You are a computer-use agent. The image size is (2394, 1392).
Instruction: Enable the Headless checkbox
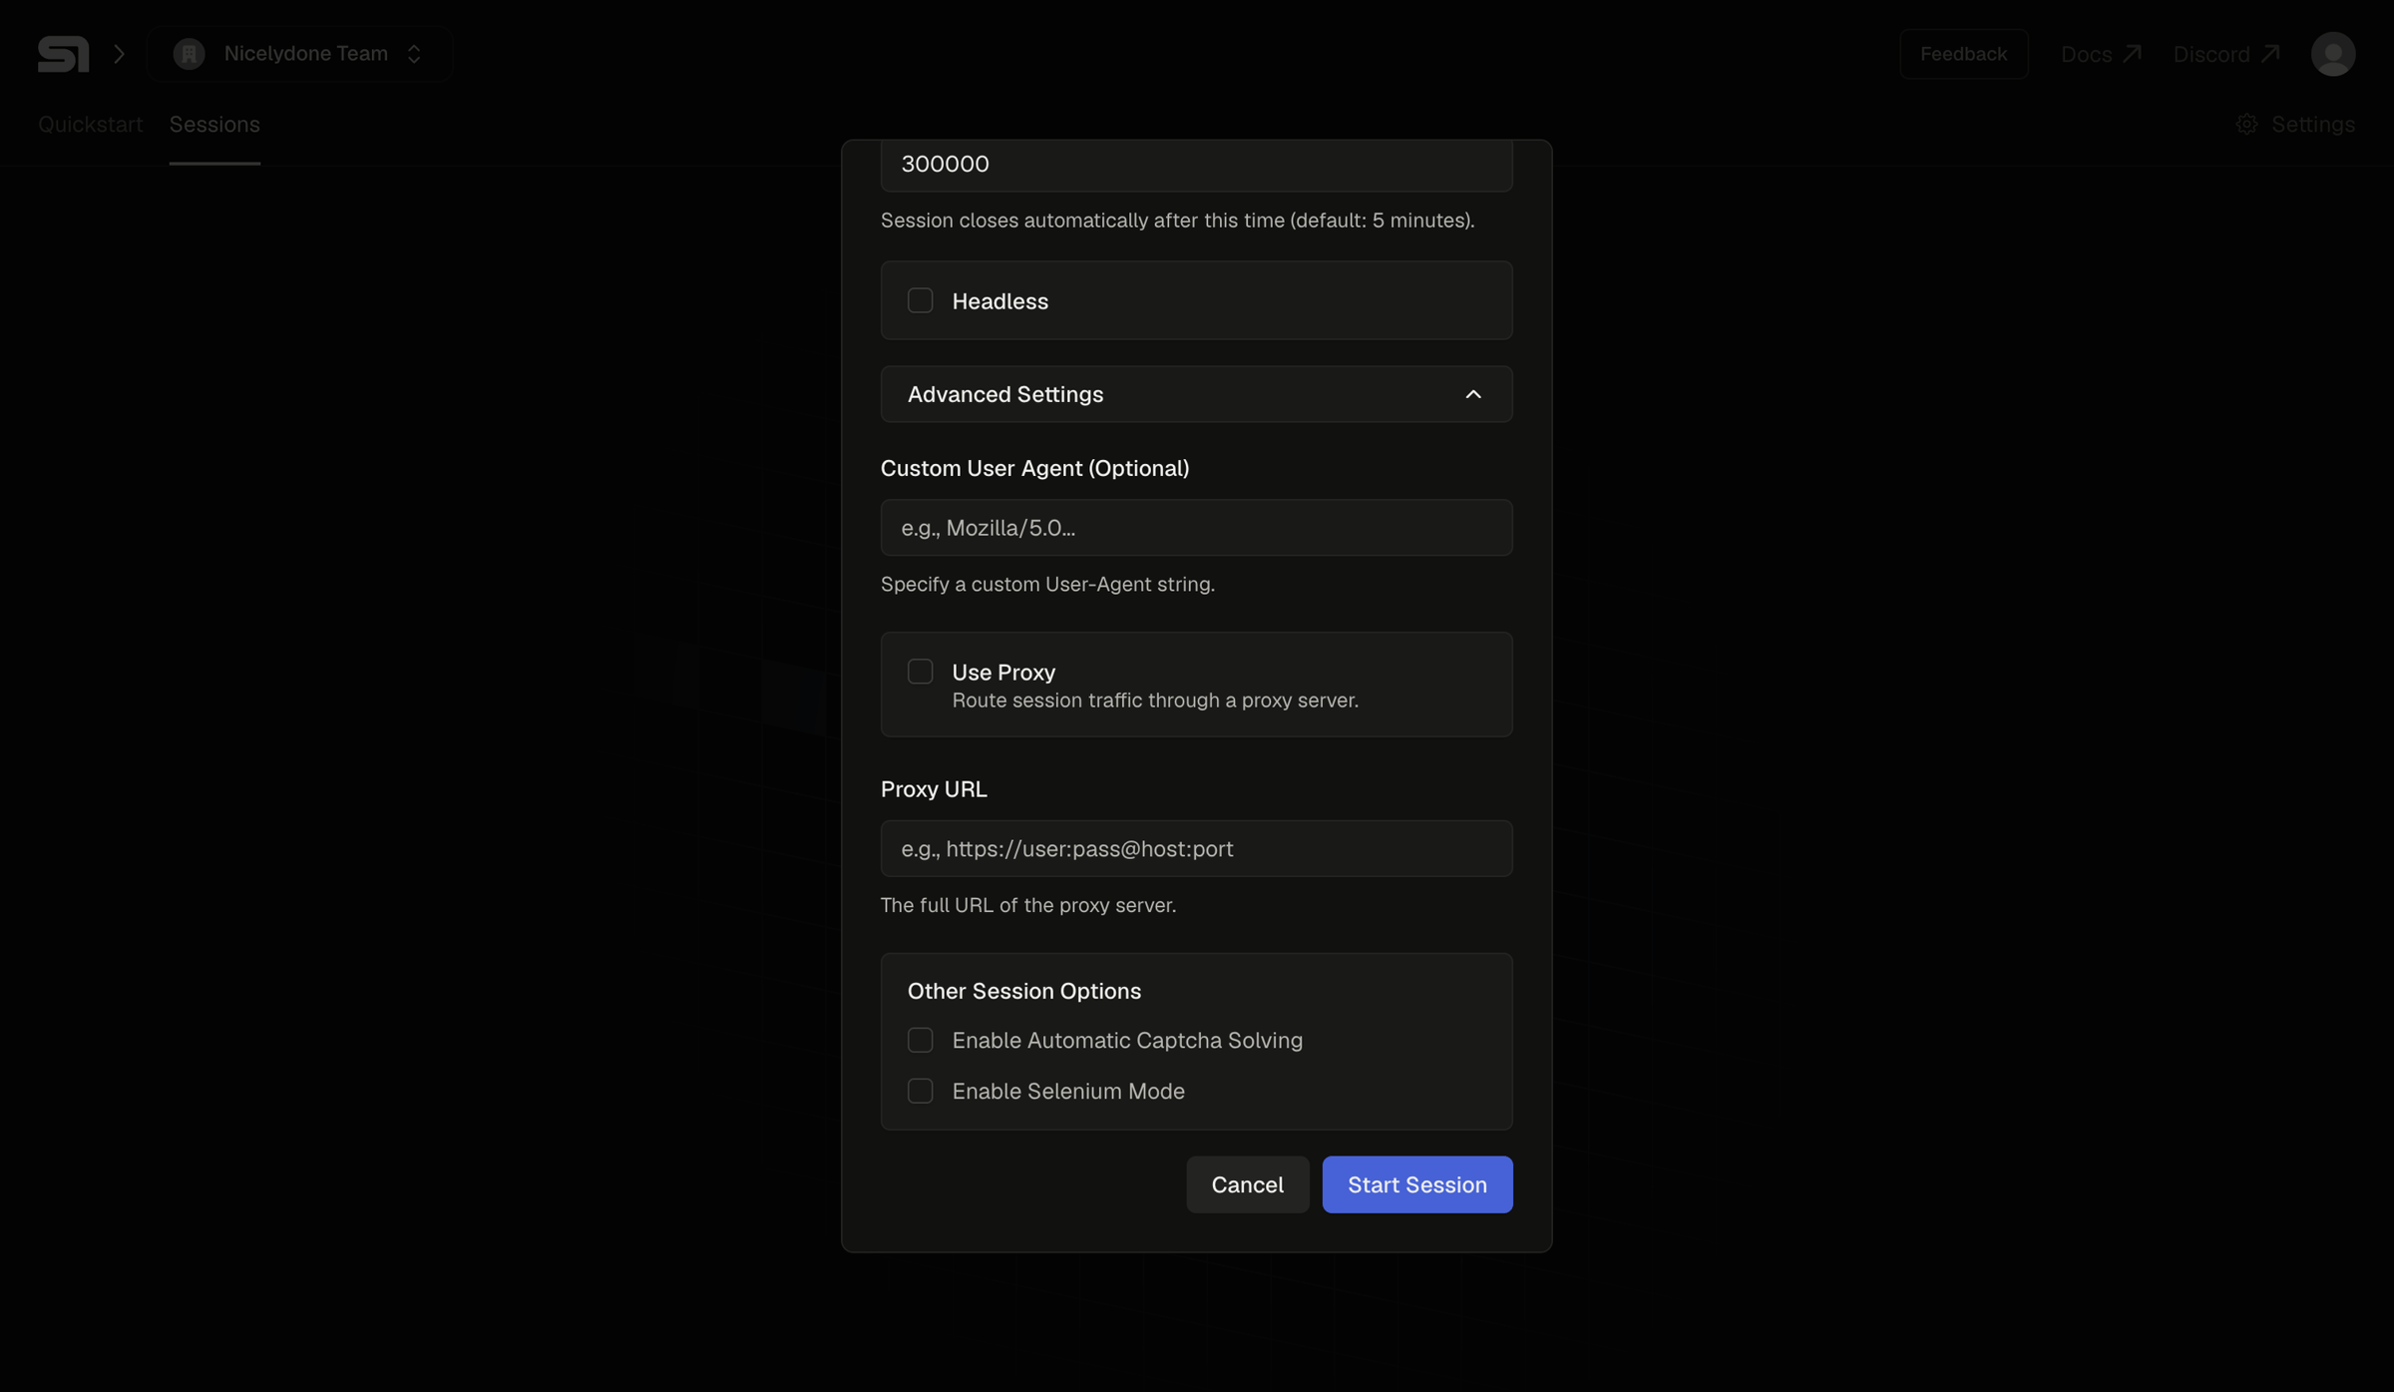920,300
